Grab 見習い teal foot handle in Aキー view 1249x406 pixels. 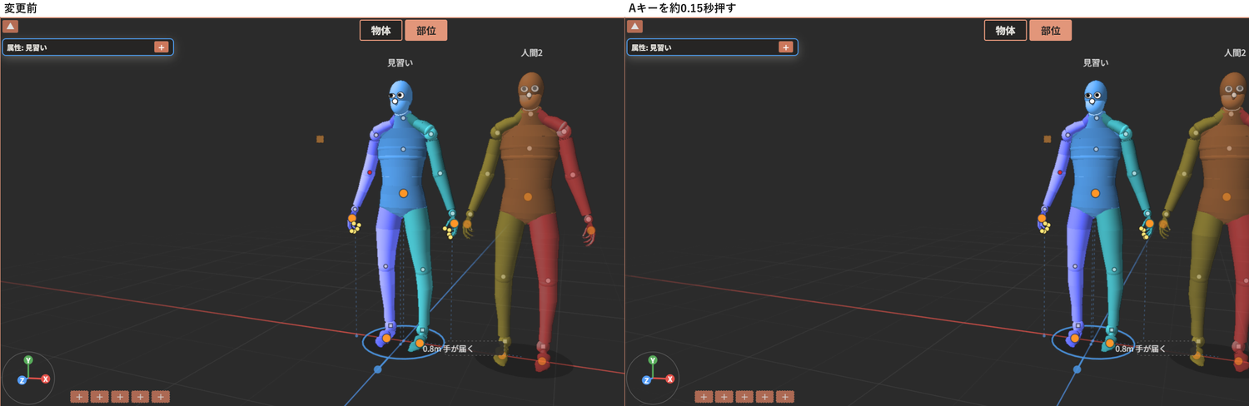[x=1110, y=343]
